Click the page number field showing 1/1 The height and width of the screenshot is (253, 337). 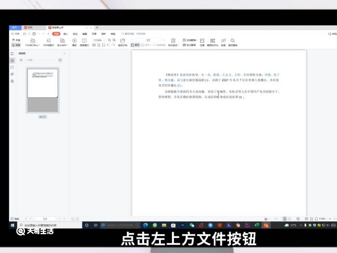[x=148, y=40]
